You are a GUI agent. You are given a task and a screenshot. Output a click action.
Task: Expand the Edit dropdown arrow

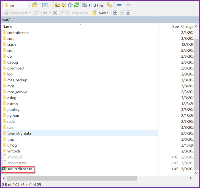[x=50, y=13]
